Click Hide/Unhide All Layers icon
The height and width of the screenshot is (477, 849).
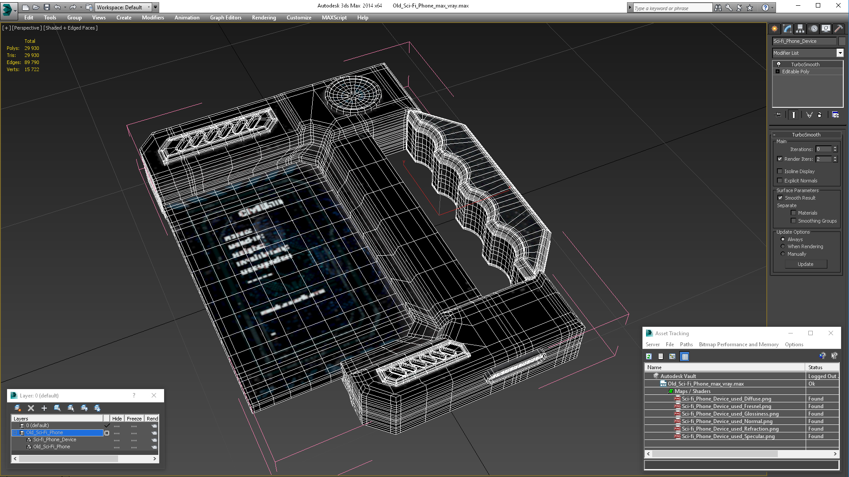coord(84,408)
